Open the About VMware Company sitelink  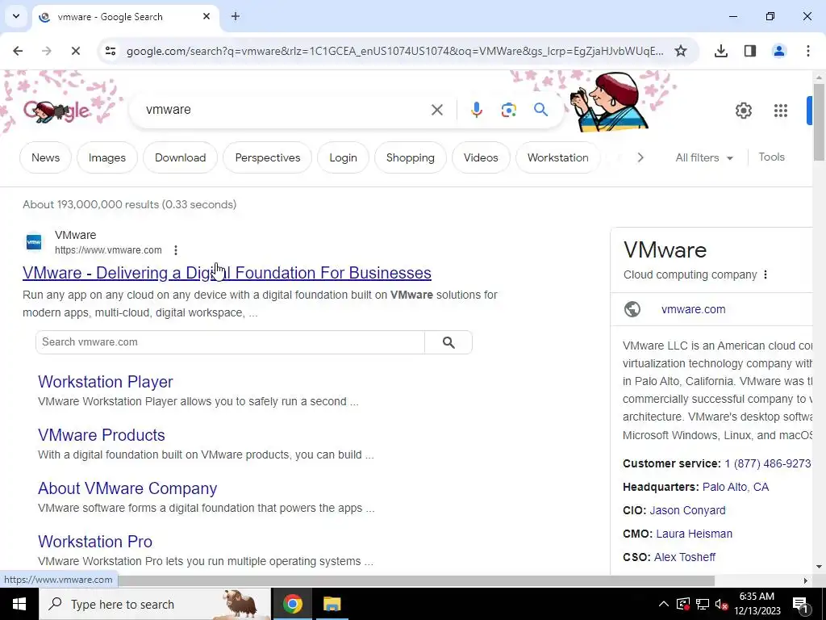[x=127, y=488]
